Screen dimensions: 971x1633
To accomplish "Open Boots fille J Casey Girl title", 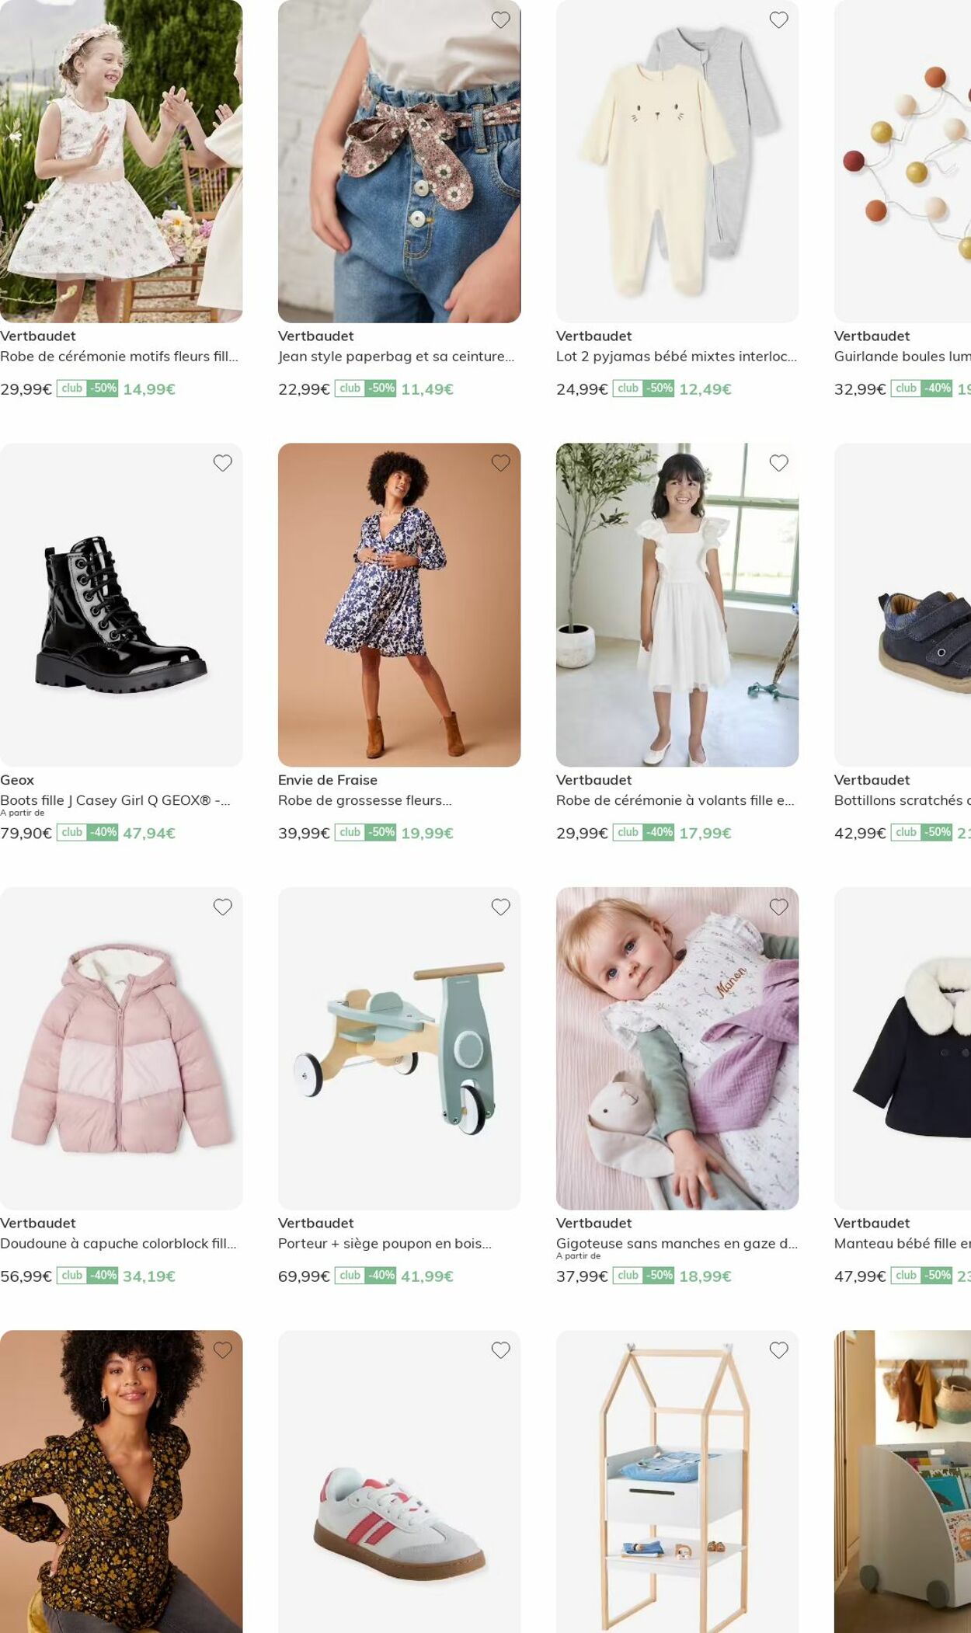I will tap(115, 800).
